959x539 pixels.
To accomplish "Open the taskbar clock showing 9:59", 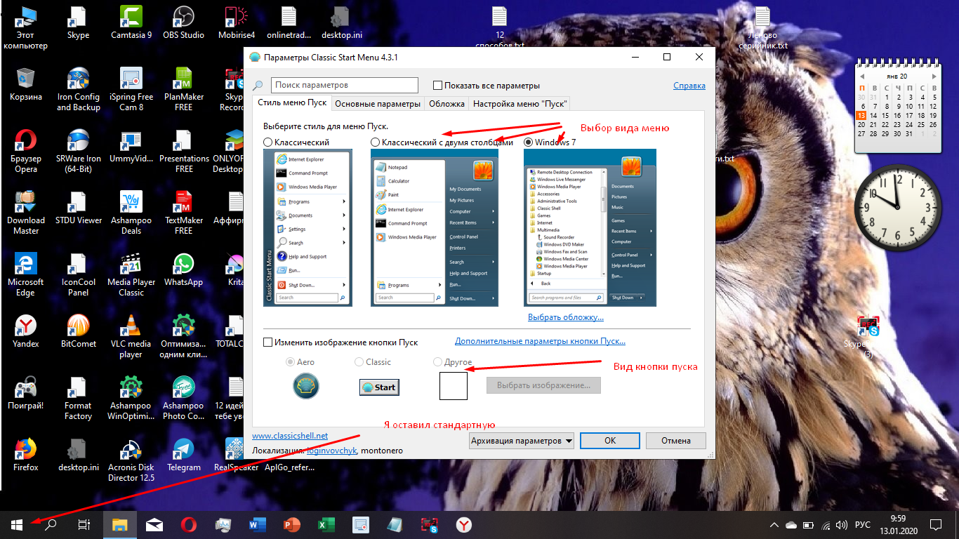I will [898, 524].
